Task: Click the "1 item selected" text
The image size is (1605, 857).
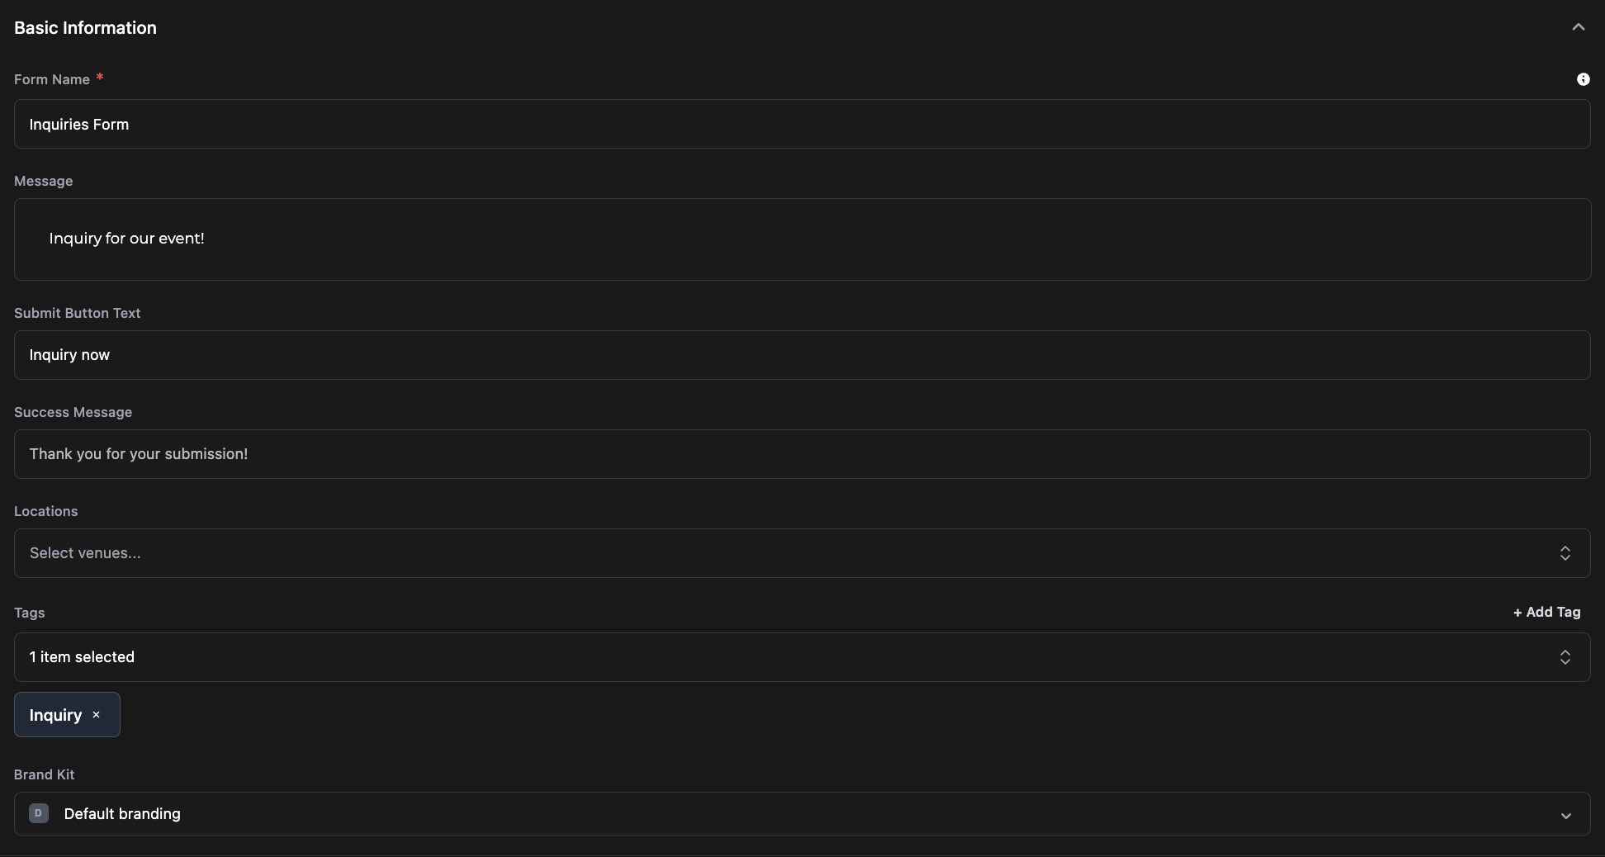Action: pyautogui.click(x=82, y=657)
